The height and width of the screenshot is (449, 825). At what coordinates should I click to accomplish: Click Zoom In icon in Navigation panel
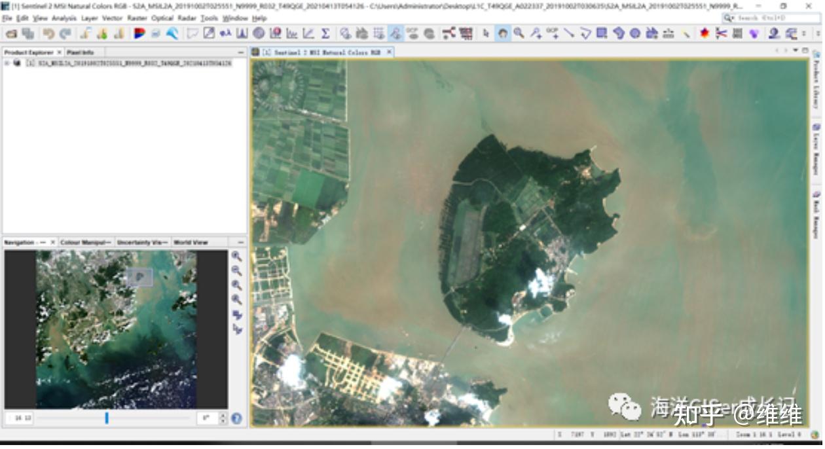236,257
